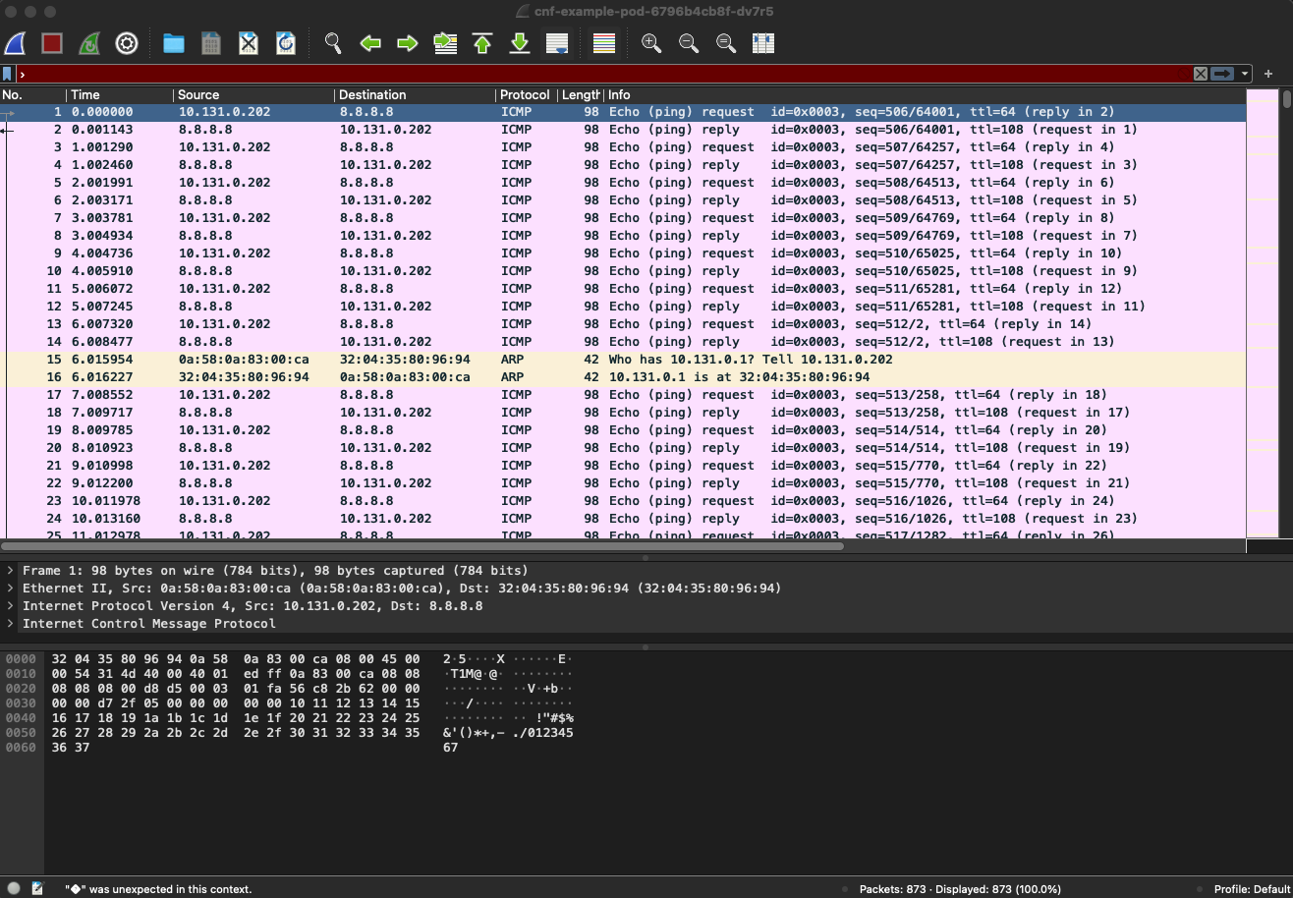The width and height of the screenshot is (1293, 898).
Task: Reload this capture file
Action: pos(286,43)
